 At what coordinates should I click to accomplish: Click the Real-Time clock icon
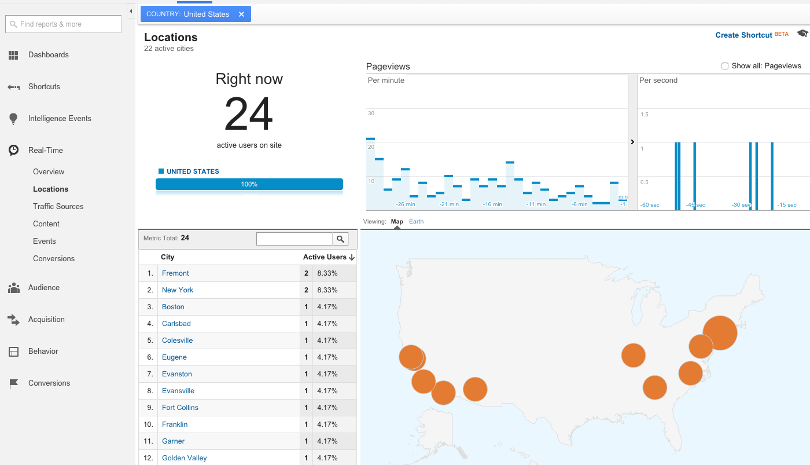[x=13, y=151]
